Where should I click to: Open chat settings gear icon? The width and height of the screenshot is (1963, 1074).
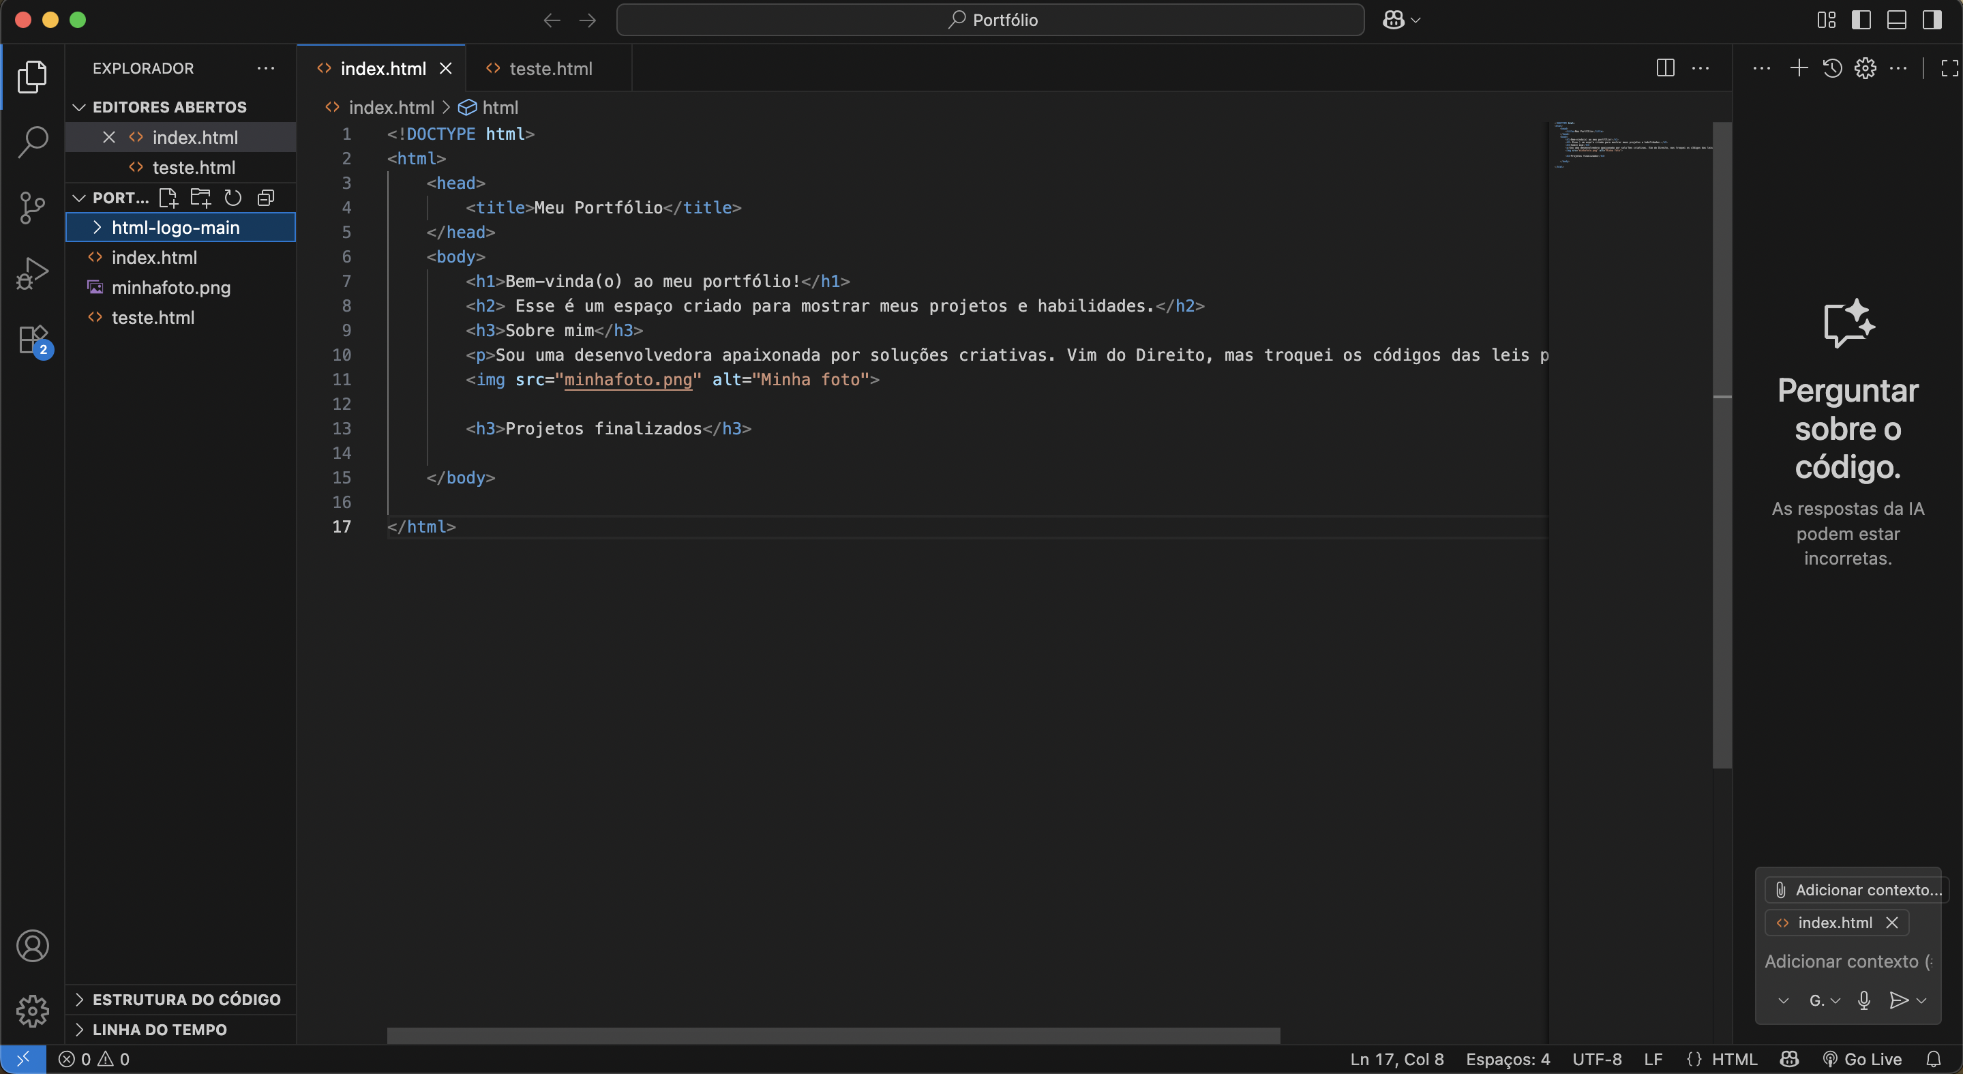[1865, 68]
